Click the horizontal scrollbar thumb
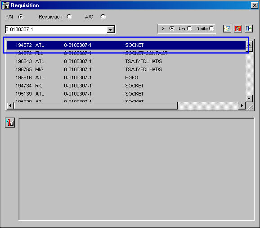260x228 pixels. (96, 105)
